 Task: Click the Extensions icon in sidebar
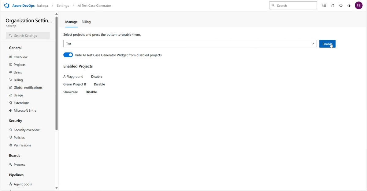coord(11,103)
